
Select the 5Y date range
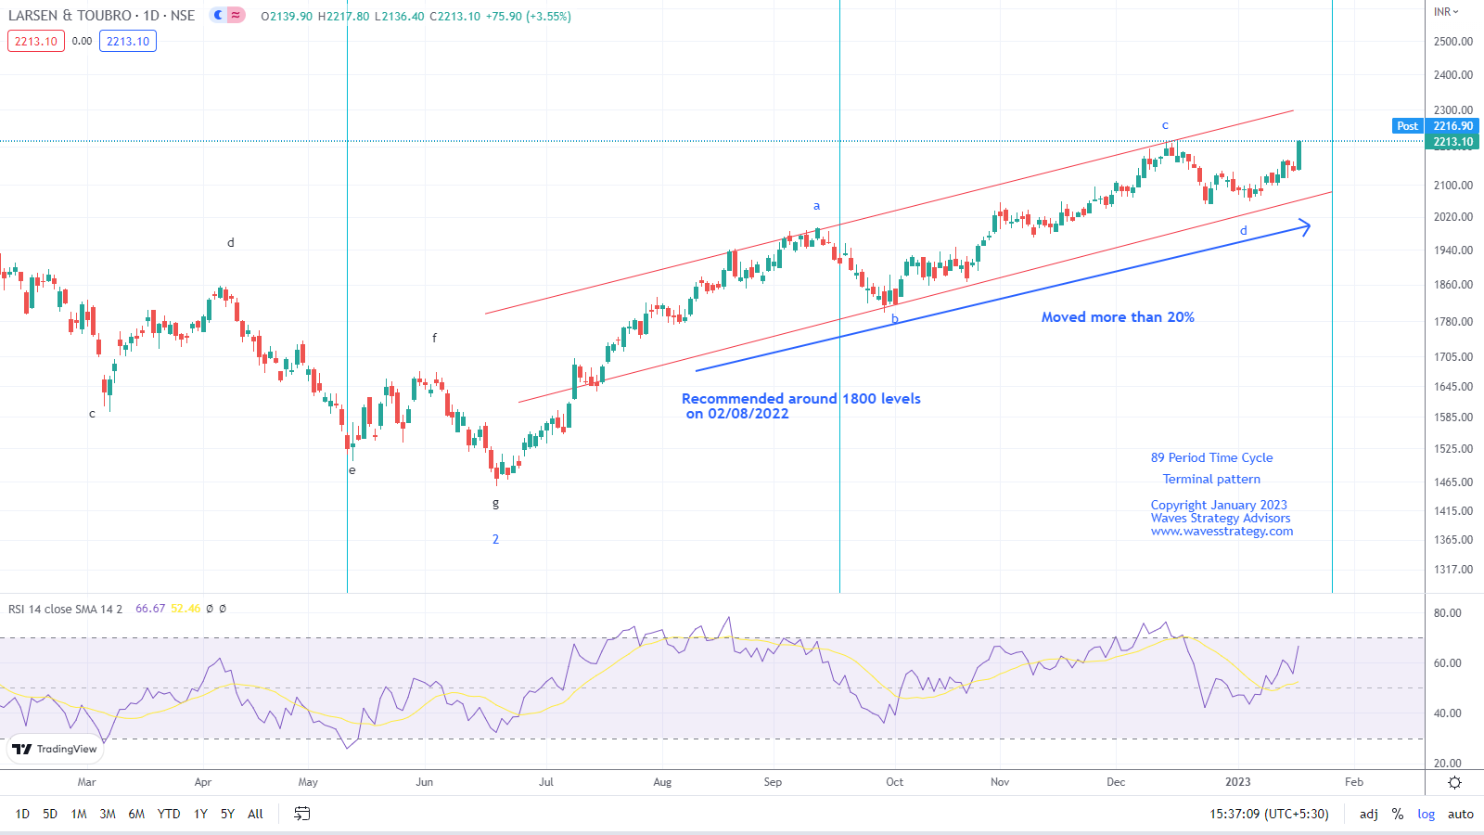tap(227, 814)
